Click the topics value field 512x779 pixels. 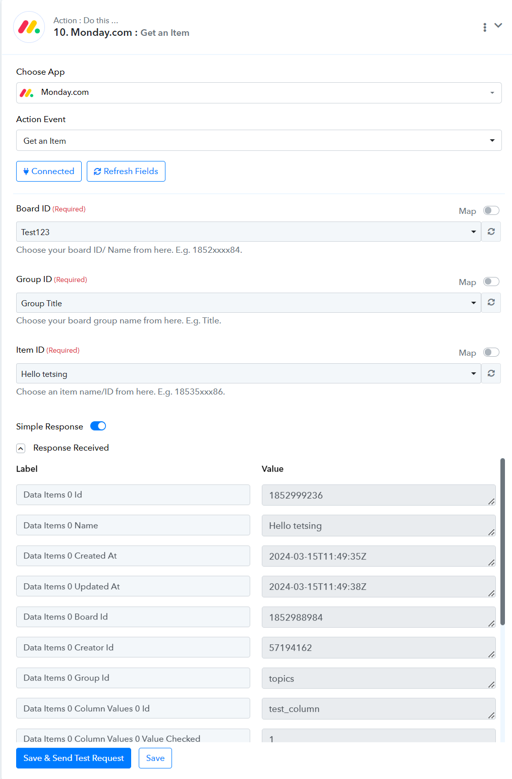(x=379, y=678)
